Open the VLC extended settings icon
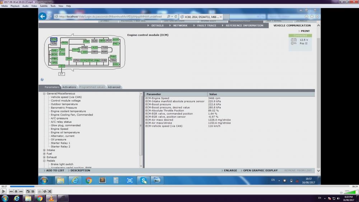 [x=33, y=192]
